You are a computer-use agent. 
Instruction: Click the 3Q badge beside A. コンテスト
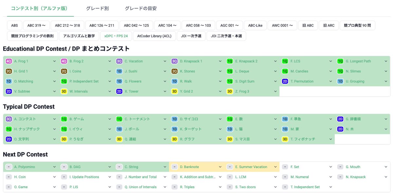[x=9, y=119]
